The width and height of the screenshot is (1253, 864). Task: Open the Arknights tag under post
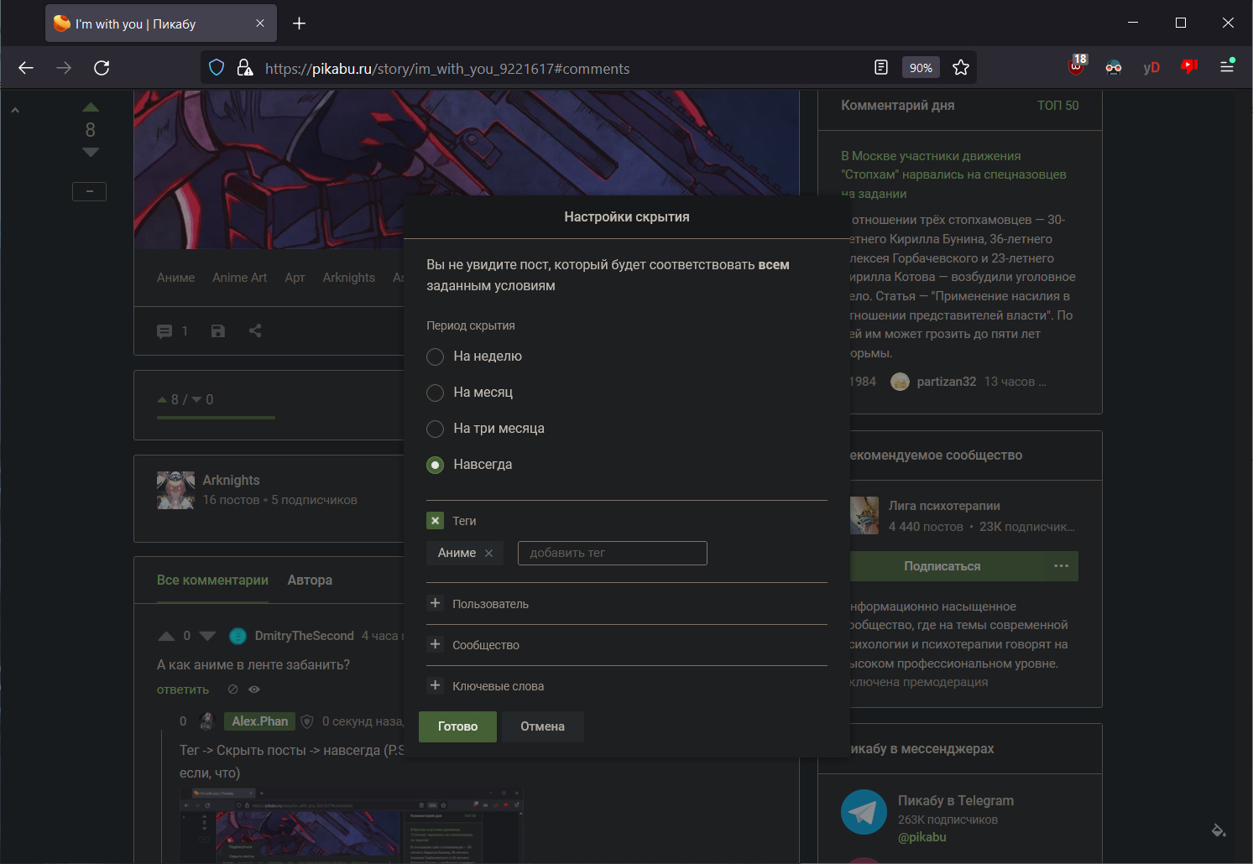coord(349,278)
